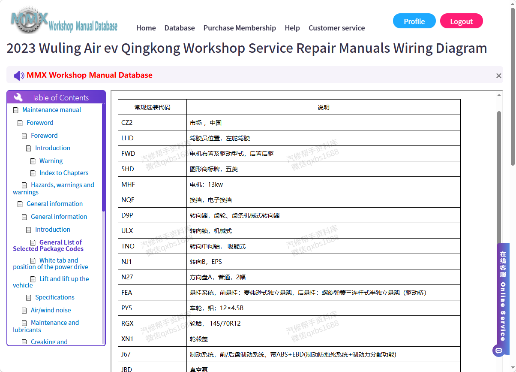Select Specifications in contents tree
The width and height of the screenshot is (516, 372).
55,297
